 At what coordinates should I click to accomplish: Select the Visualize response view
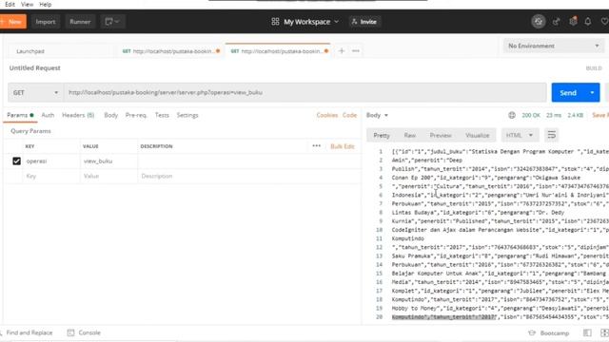point(478,135)
